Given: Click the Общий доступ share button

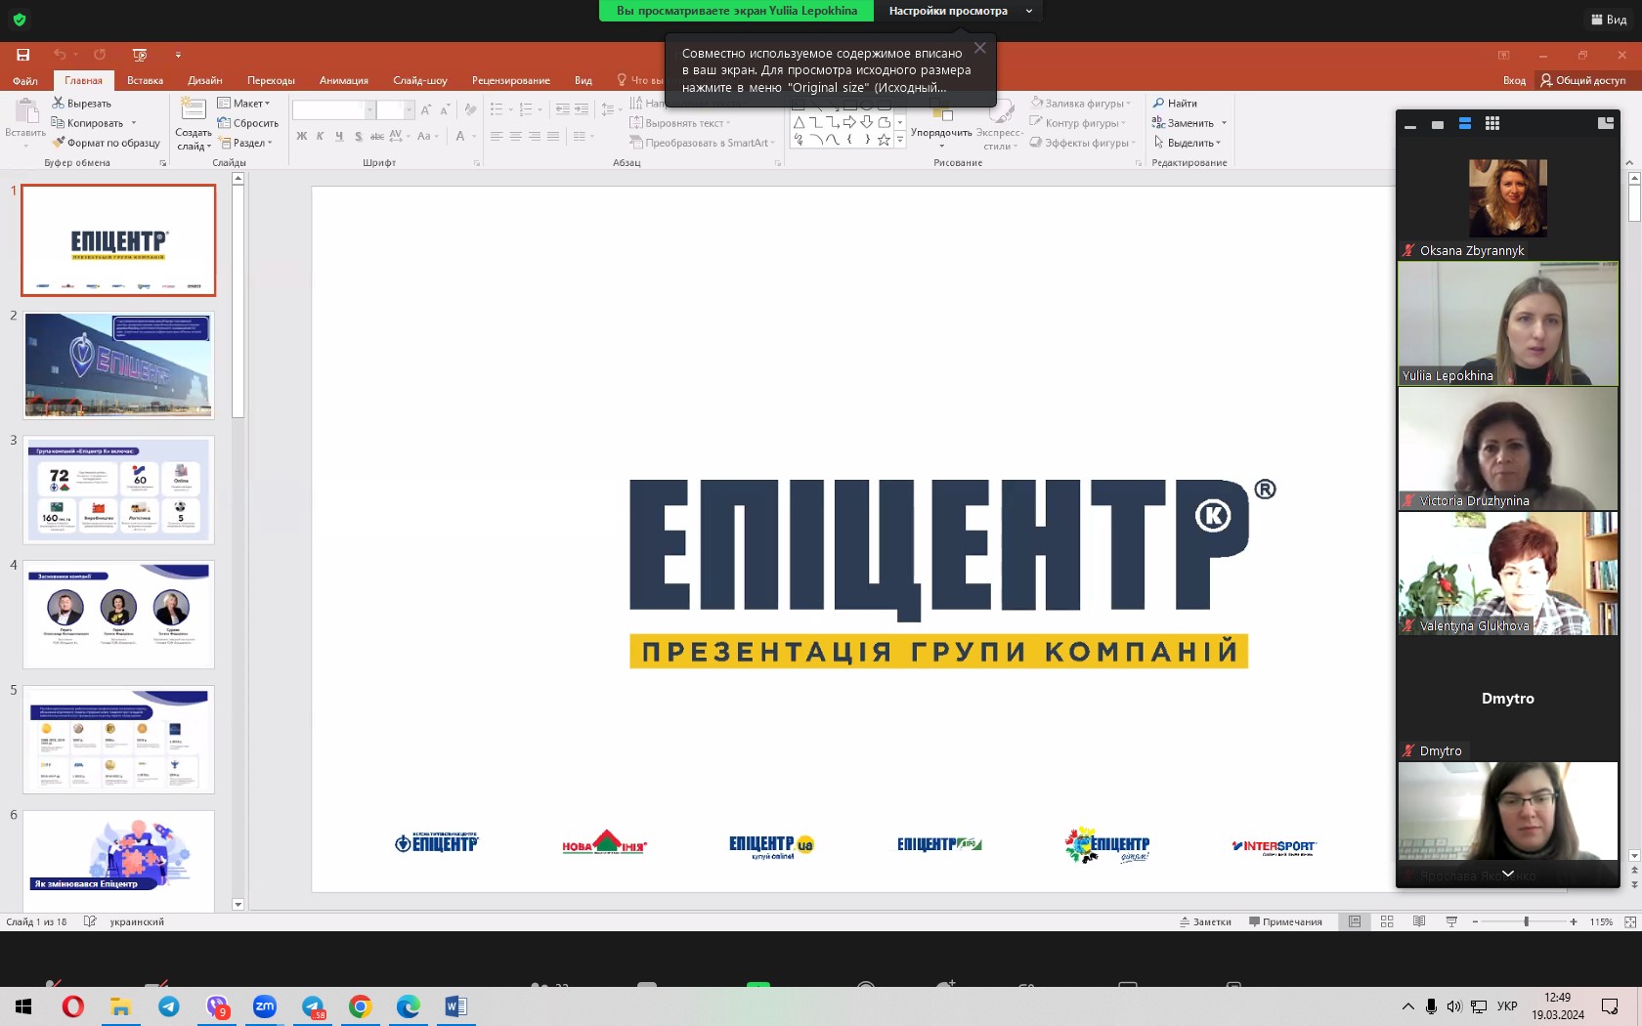Looking at the screenshot, I should (1583, 80).
